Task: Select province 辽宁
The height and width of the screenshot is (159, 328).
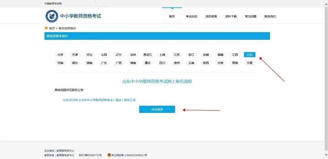Action: pos(119,55)
